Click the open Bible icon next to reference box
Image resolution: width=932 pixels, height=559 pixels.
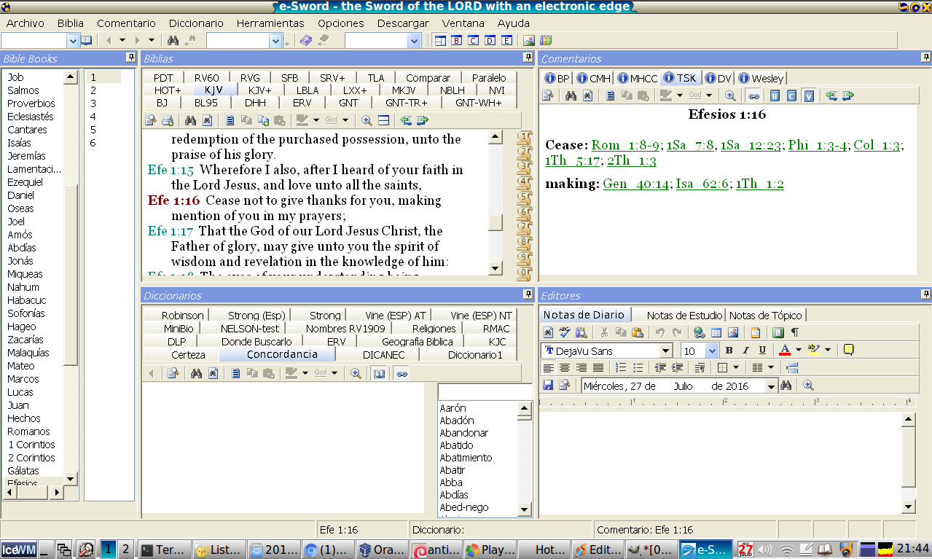pyautogui.click(x=87, y=41)
